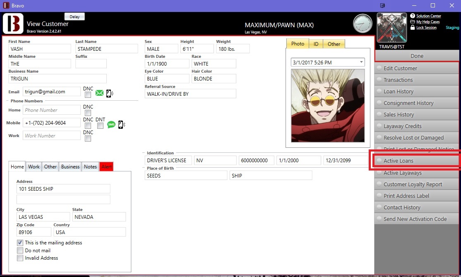Viewport: 461px width, 277px height.
Task: Click the phone icon beside the mobile number
Action: click(x=121, y=125)
